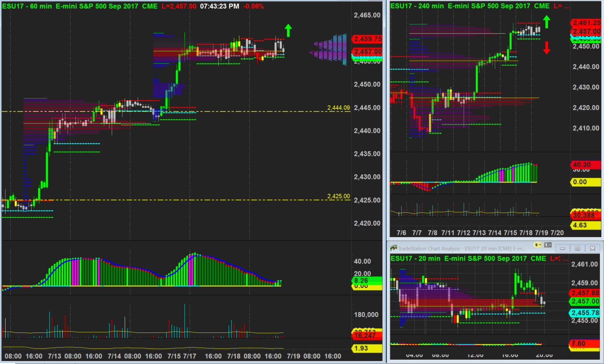
Task: Click the 7/13 date label on the 60 min time axis
Action: tap(55, 356)
